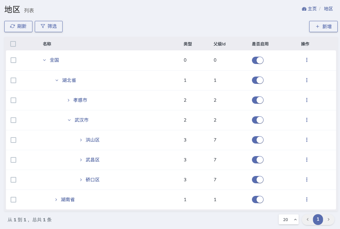Image resolution: width=340 pixels, height=229 pixels.
Task: Go to 主页 breadcrumb link
Action: tap(312, 9)
